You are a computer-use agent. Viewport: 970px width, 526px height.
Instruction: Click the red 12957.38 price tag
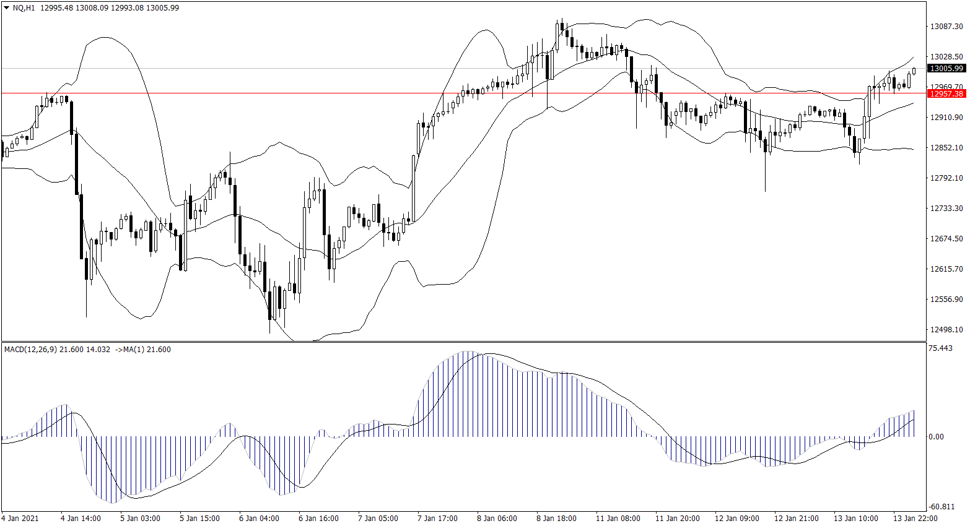coord(946,93)
